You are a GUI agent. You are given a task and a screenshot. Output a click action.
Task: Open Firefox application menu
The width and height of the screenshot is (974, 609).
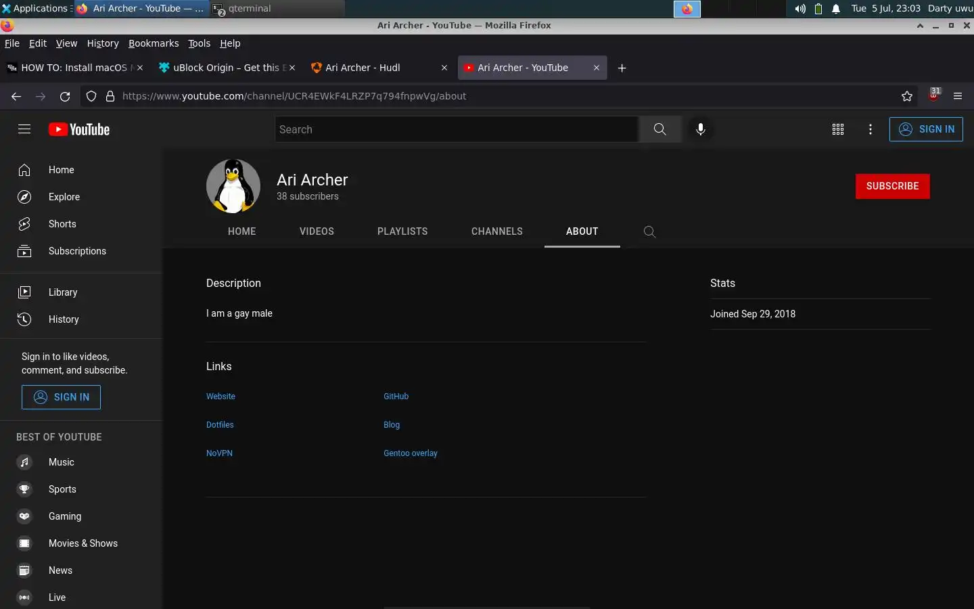click(x=958, y=96)
